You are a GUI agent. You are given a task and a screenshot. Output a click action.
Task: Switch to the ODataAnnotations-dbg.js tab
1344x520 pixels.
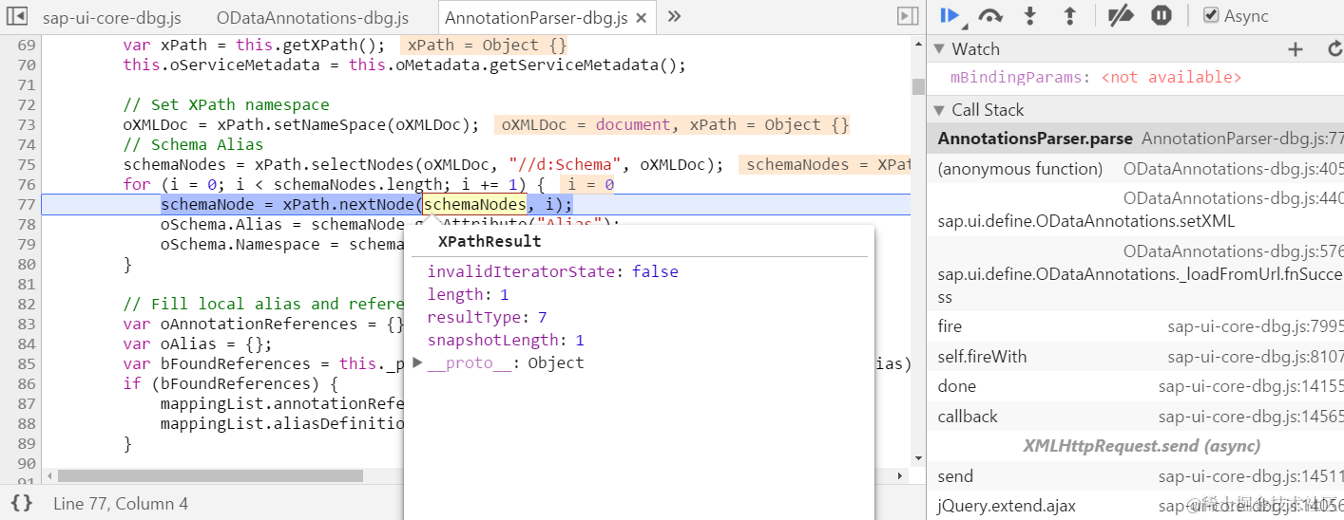click(x=313, y=18)
